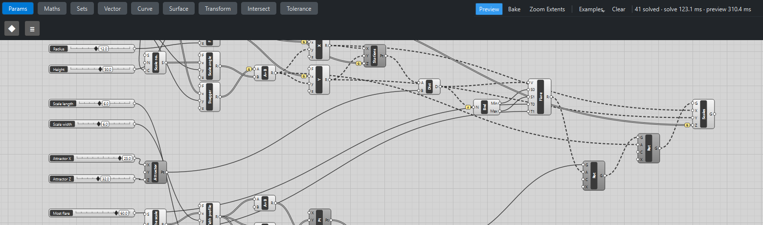
Task: Click the hamburger lines icon button
Action: 32,29
